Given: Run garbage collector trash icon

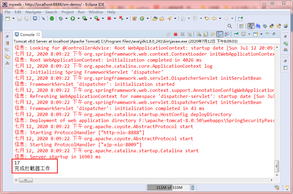Looking at the screenshot, I should 193,187.
